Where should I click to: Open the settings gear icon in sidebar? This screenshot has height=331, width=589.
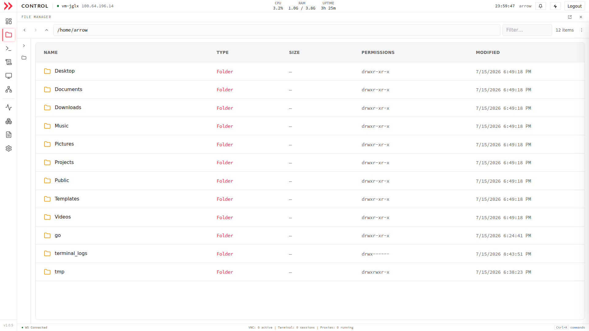tap(9, 149)
